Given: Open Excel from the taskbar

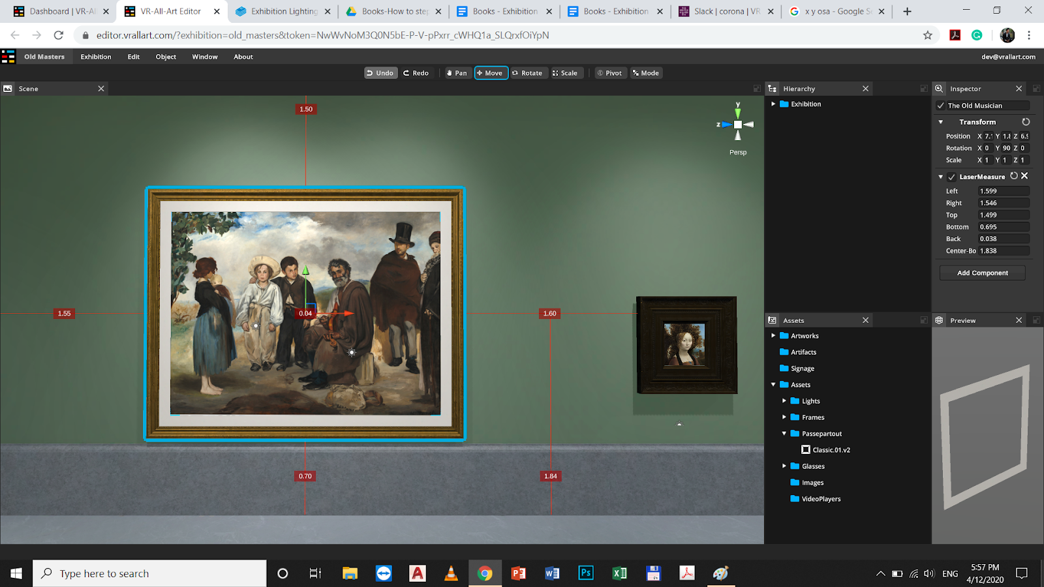Looking at the screenshot, I should [619, 573].
